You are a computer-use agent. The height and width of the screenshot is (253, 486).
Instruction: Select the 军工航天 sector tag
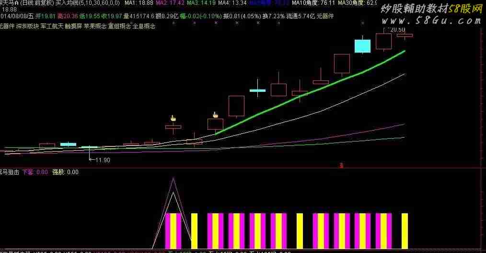pyautogui.click(x=52, y=26)
